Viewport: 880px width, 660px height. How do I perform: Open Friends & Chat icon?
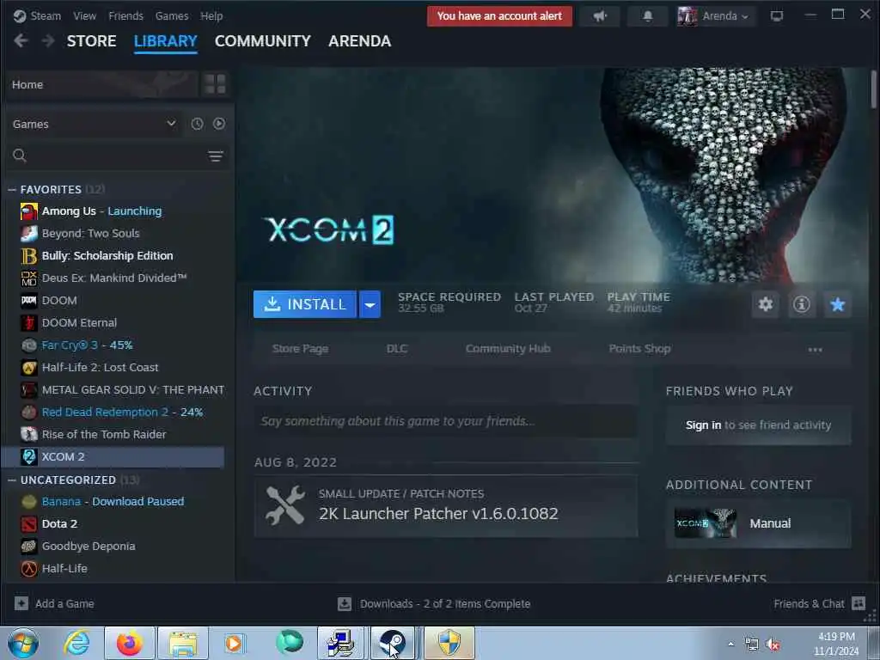click(x=859, y=604)
